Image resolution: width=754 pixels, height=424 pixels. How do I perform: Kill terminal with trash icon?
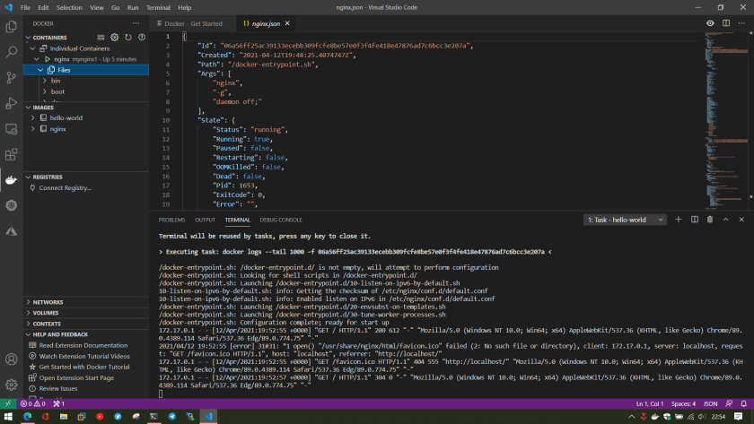[x=710, y=220]
